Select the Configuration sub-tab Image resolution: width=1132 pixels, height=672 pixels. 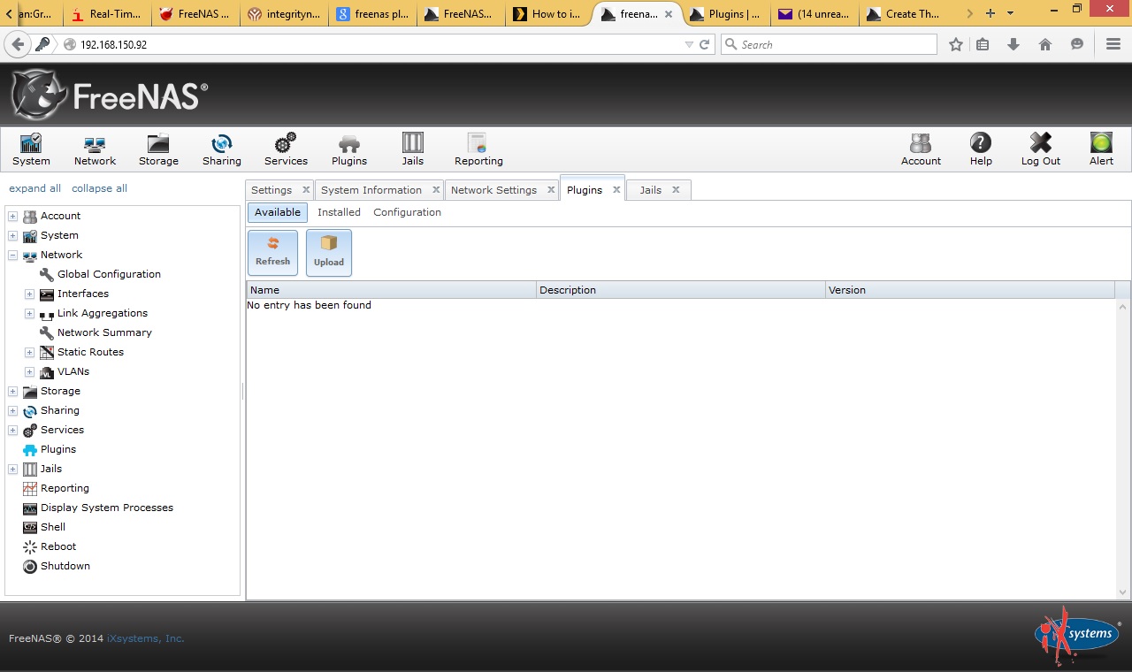[407, 212]
